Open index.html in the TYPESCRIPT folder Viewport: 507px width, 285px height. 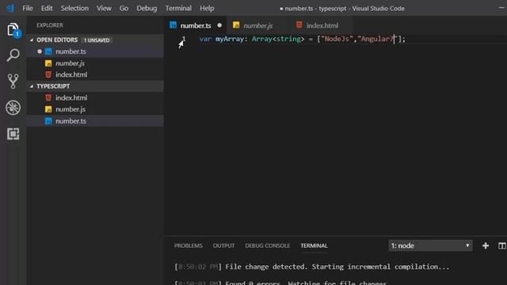[95, 97]
